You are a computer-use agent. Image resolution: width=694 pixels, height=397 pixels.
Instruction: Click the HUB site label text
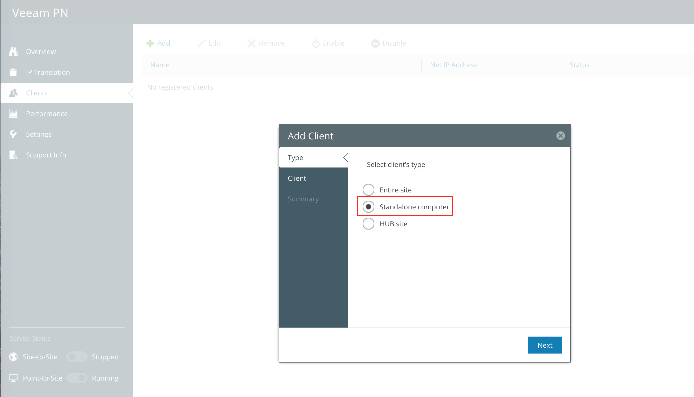pyautogui.click(x=393, y=224)
